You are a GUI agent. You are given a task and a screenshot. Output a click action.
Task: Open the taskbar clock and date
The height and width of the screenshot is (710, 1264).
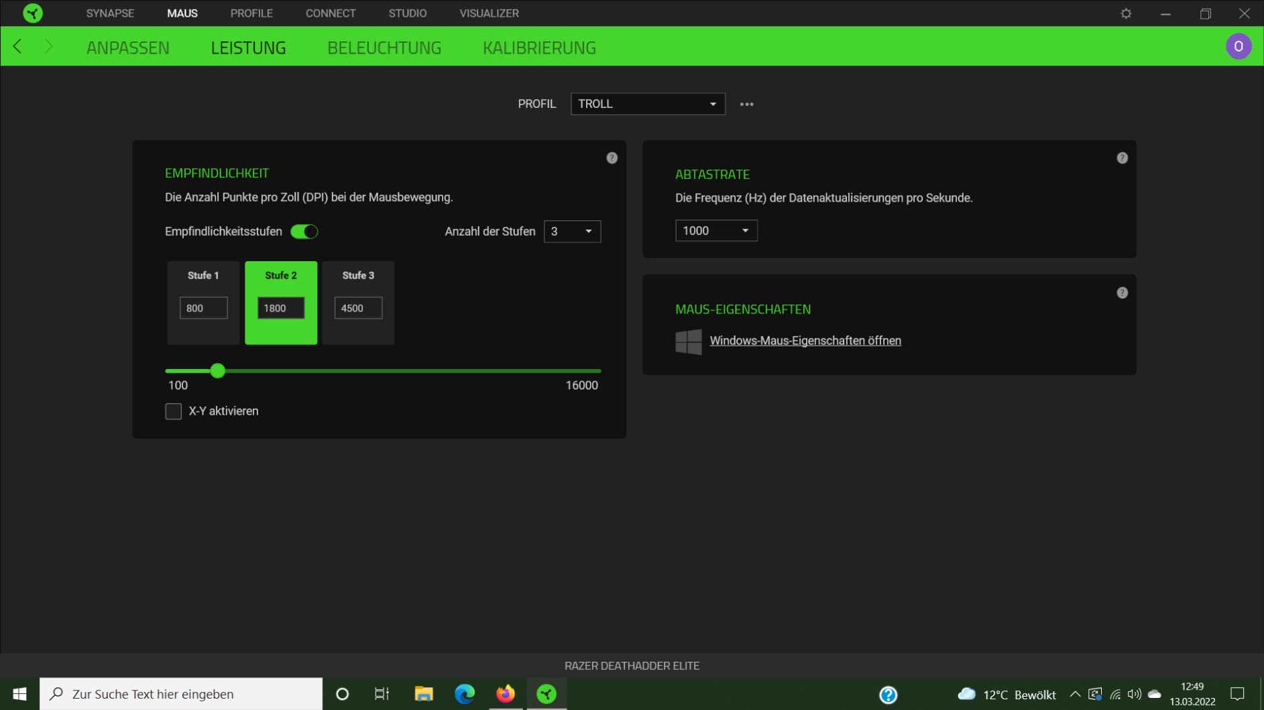(x=1192, y=694)
